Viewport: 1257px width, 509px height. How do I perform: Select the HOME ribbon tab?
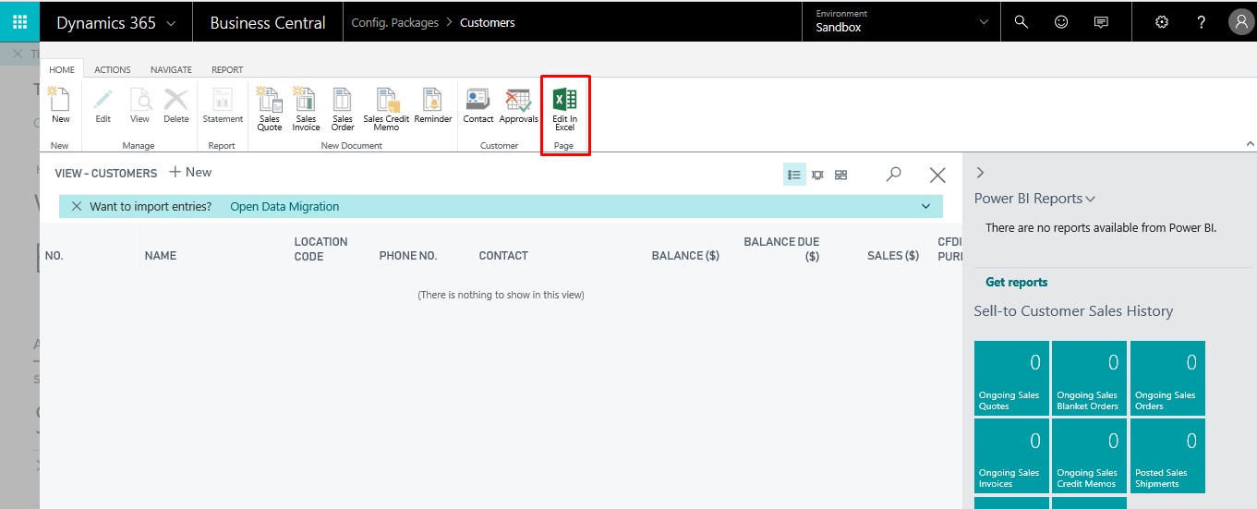tap(62, 69)
